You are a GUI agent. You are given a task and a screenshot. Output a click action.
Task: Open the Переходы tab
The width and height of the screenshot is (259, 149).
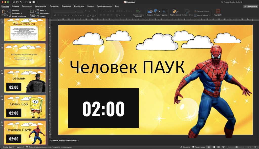pos(54,6)
